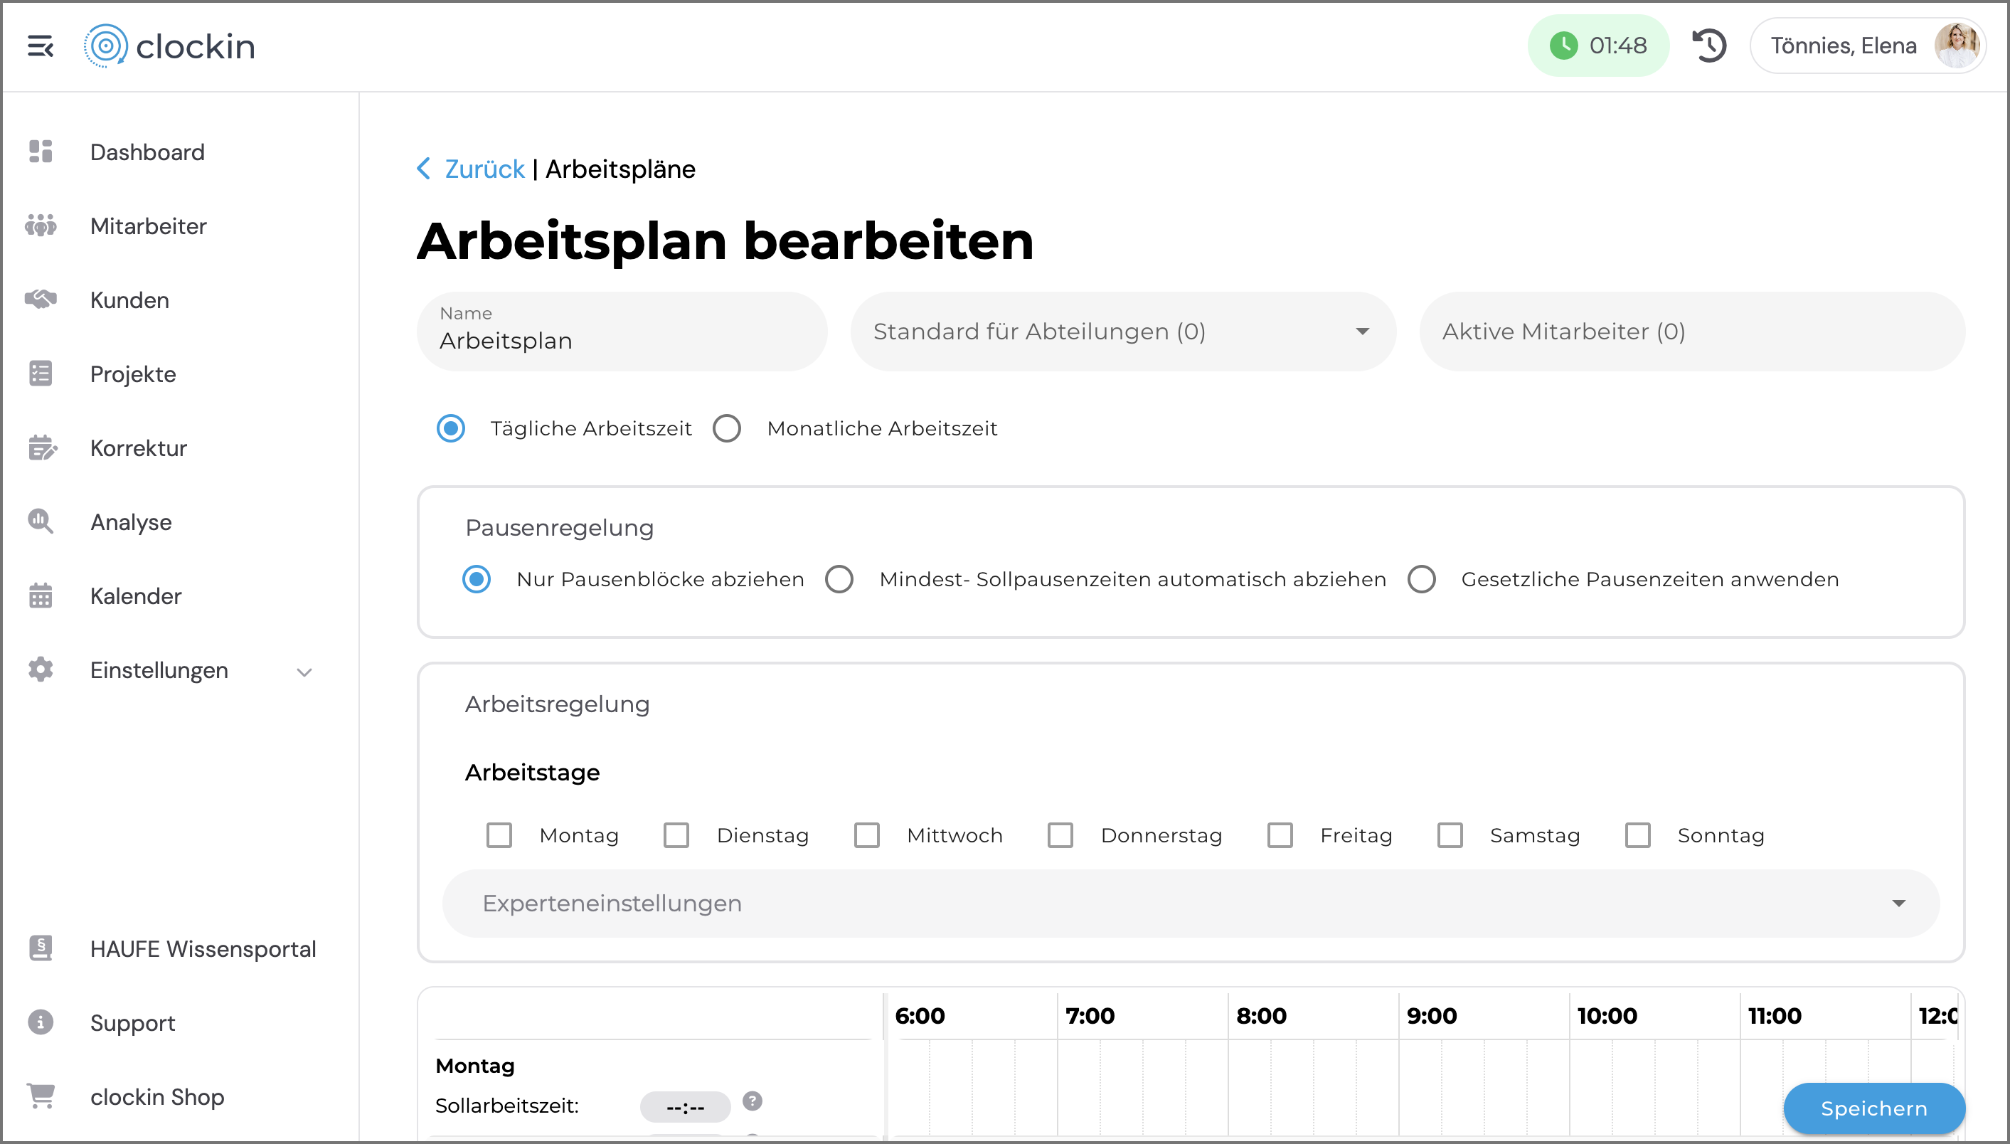Click the Einstellungen gear icon

tap(40, 669)
